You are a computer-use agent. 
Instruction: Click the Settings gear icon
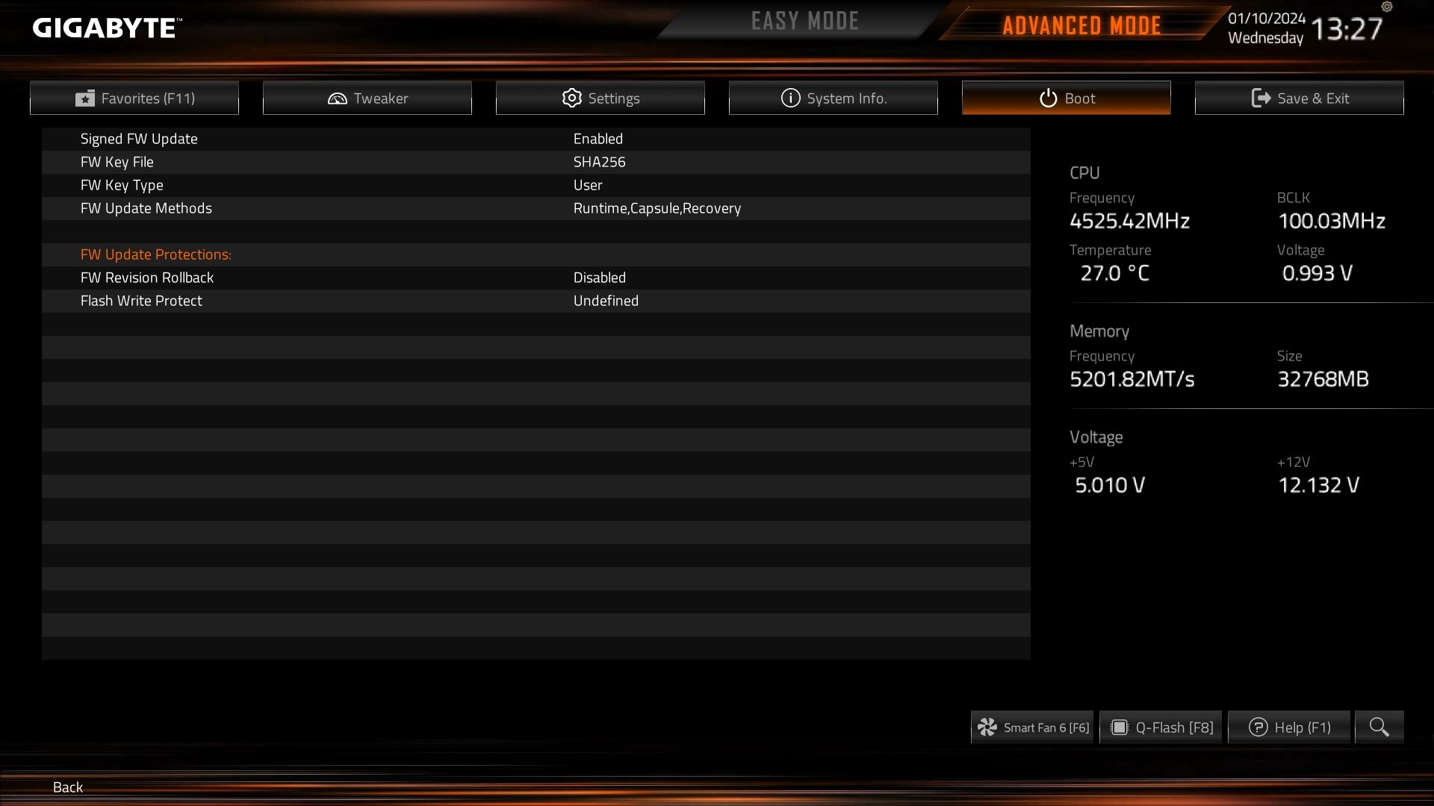point(571,99)
